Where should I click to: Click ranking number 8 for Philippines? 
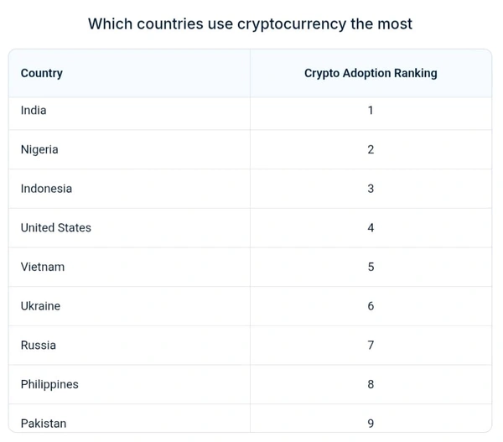371,384
